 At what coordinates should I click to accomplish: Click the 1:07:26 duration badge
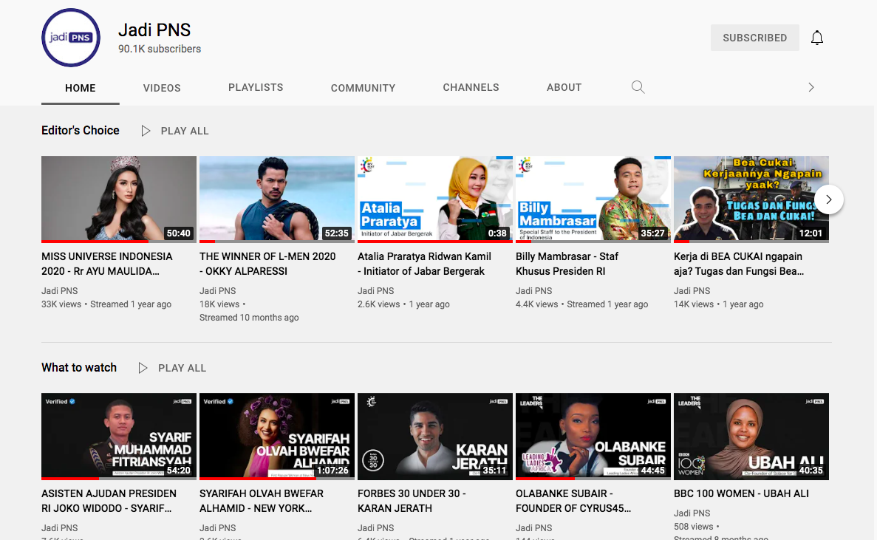pos(332,470)
